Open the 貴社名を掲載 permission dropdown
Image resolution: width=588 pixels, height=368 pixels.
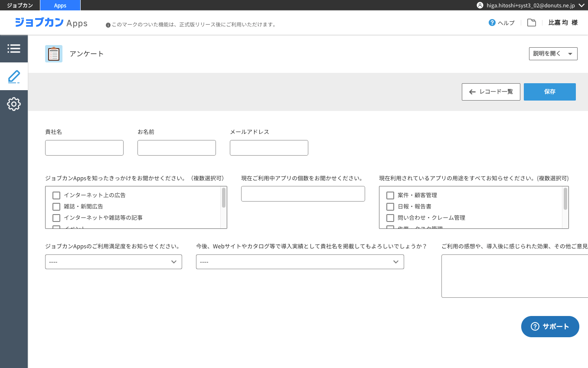click(x=300, y=262)
